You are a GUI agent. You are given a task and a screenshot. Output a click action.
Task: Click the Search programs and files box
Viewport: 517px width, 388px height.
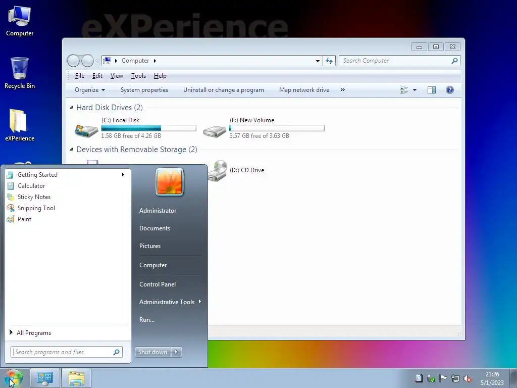tap(67, 352)
